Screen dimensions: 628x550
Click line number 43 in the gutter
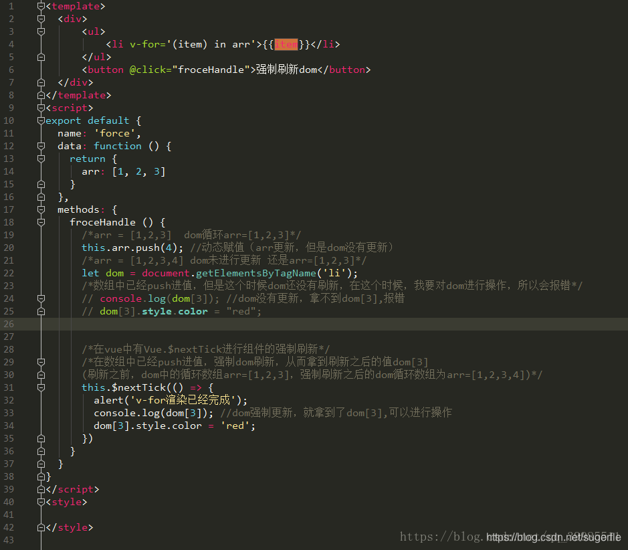point(9,540)
